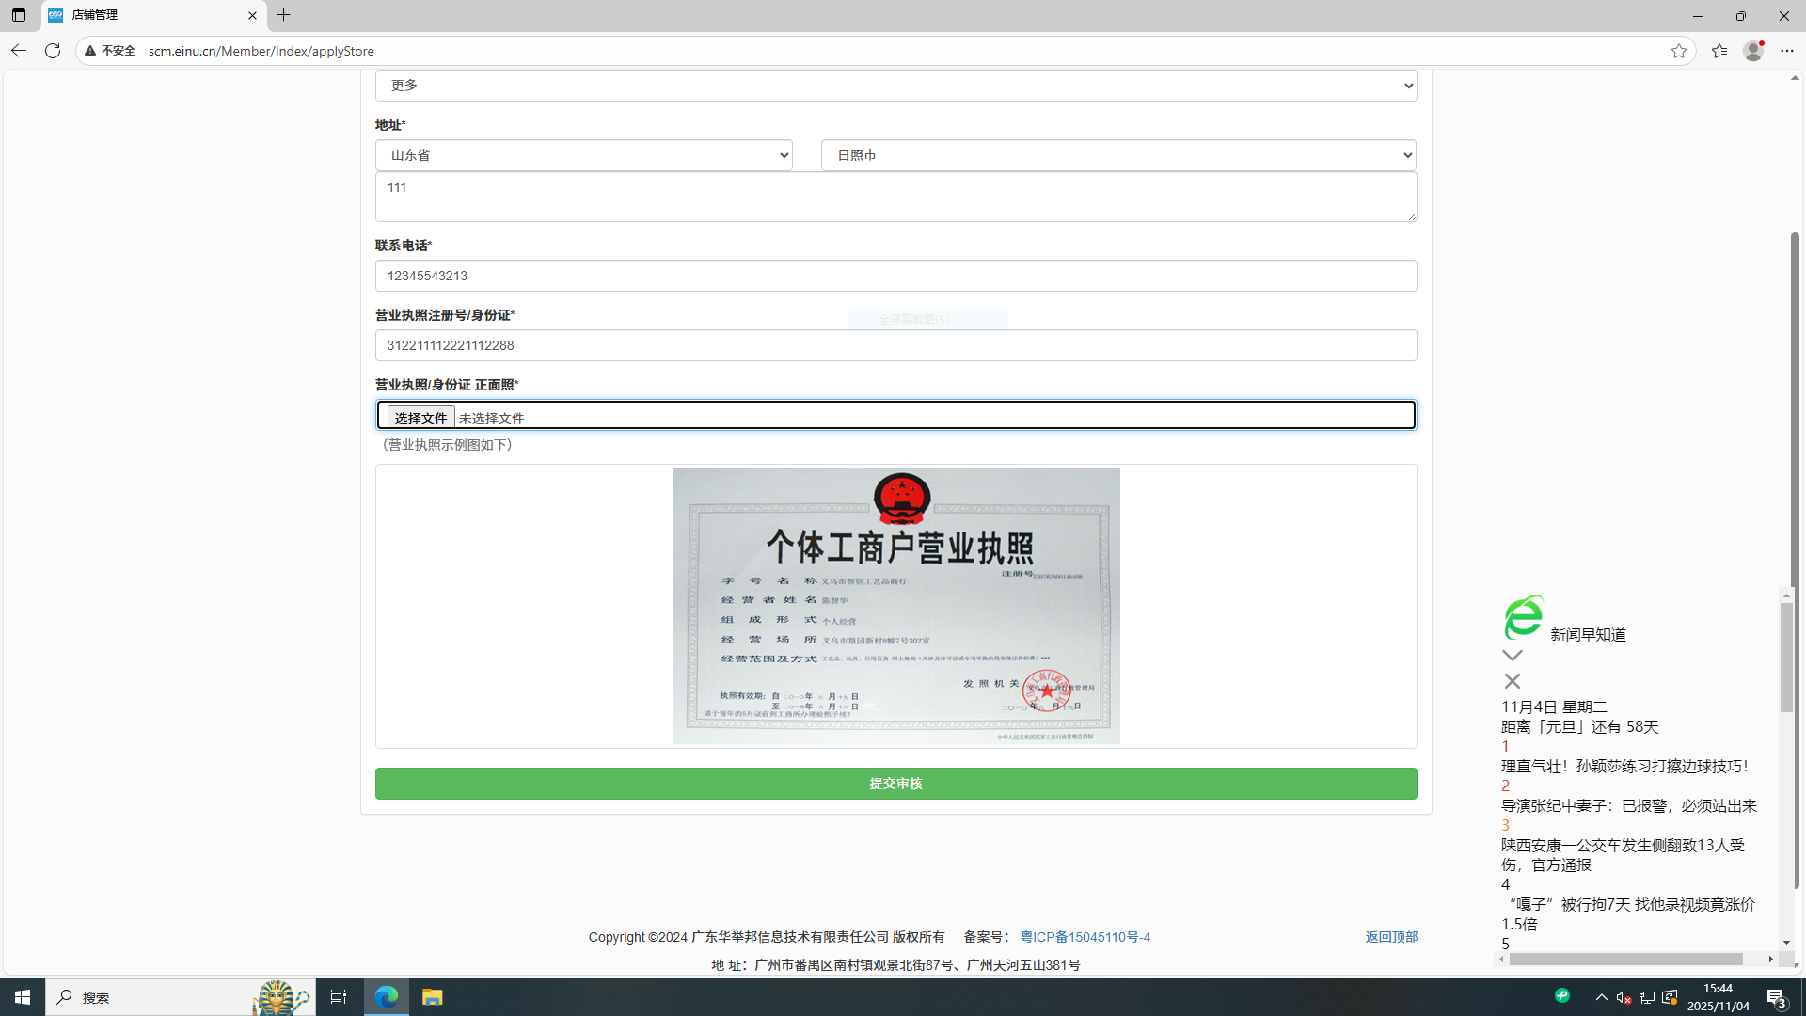Dismiss the news widget with the X
The image size is (1806, 1016).
(x=1512, y=680)
